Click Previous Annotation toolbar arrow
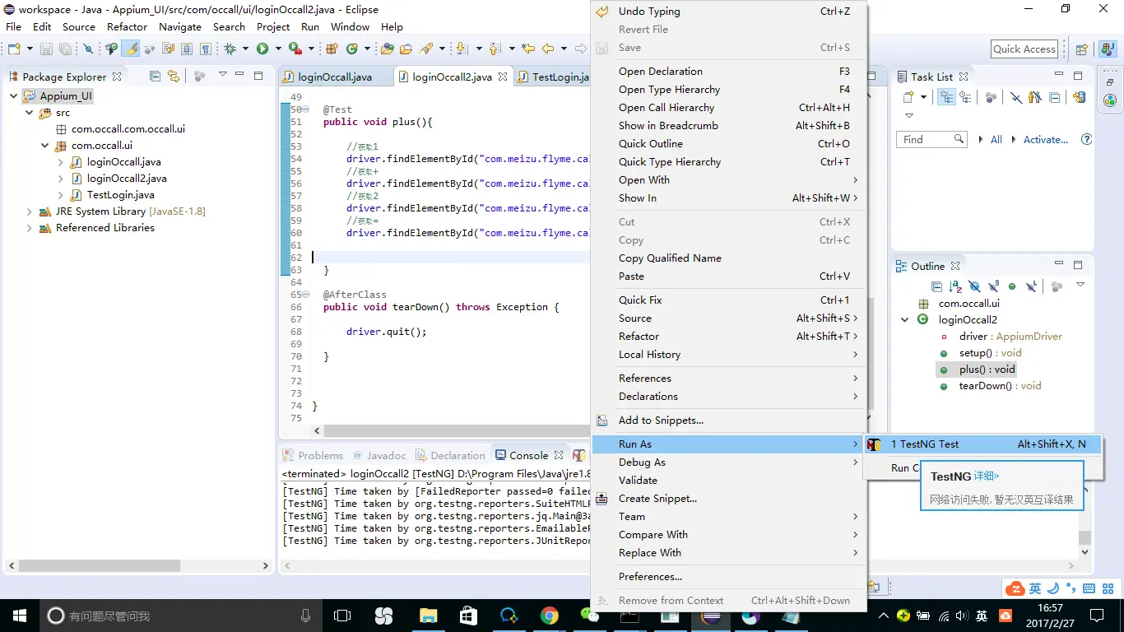This screenshot has width=1124, height=632. pyautogui.click(x=494, y=49)
